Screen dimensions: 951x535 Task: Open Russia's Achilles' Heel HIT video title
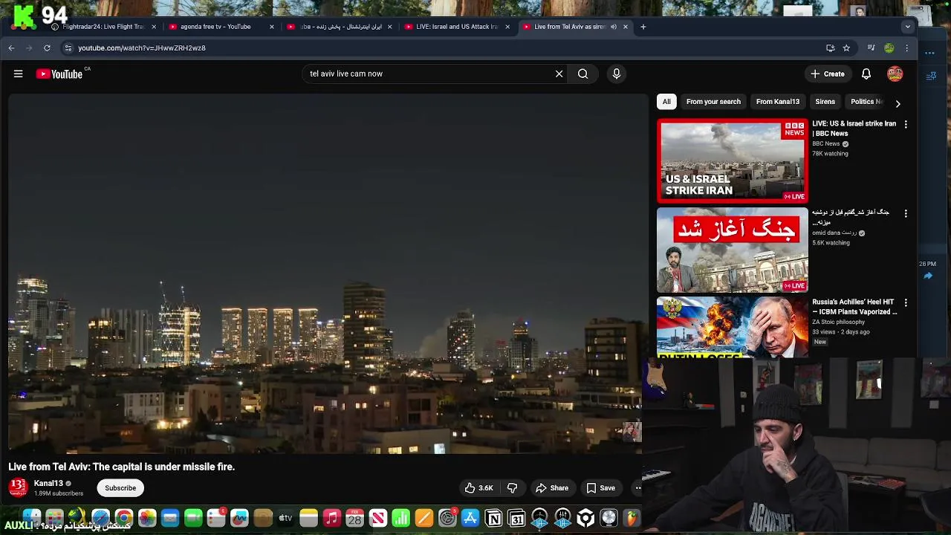click(854, 307)
